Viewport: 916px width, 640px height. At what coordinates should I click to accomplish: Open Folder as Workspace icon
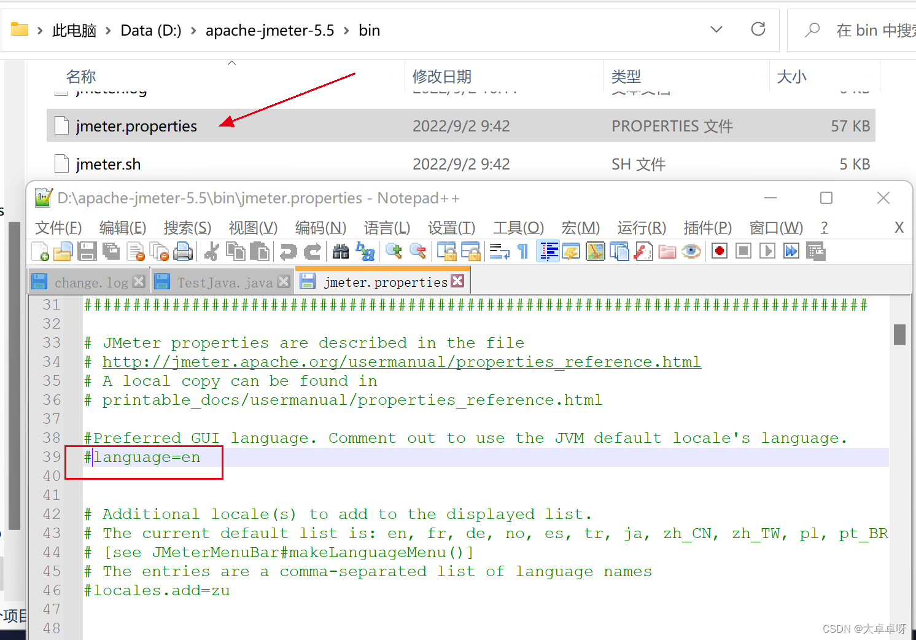pos(667,251)
